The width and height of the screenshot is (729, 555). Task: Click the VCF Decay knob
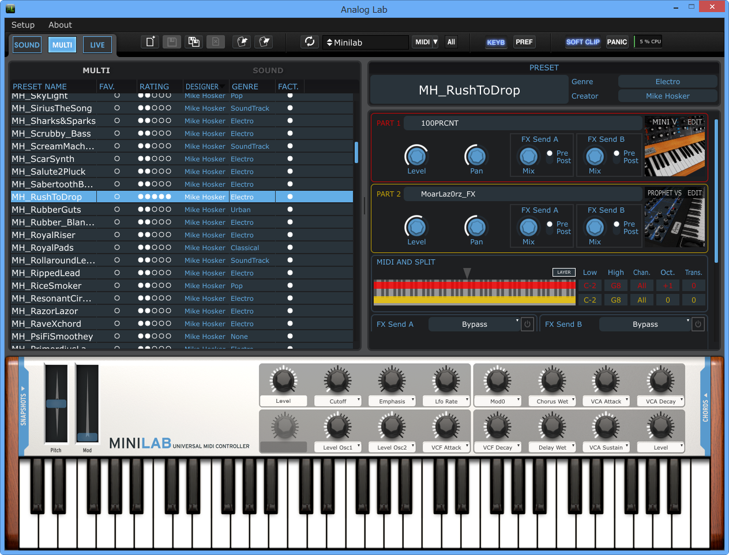click(x=498, y=426)
